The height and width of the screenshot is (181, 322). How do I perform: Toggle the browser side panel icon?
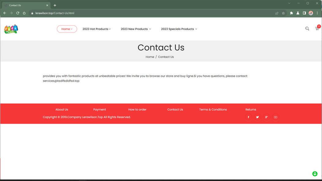pos(304,13)
